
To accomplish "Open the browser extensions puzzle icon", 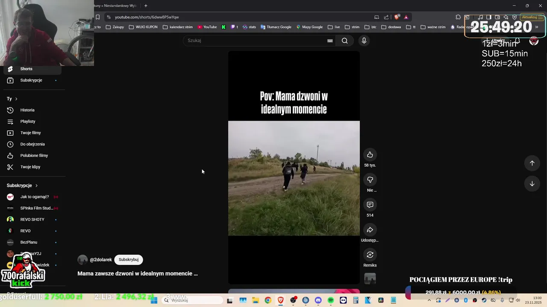I will (x=458, y=17).
